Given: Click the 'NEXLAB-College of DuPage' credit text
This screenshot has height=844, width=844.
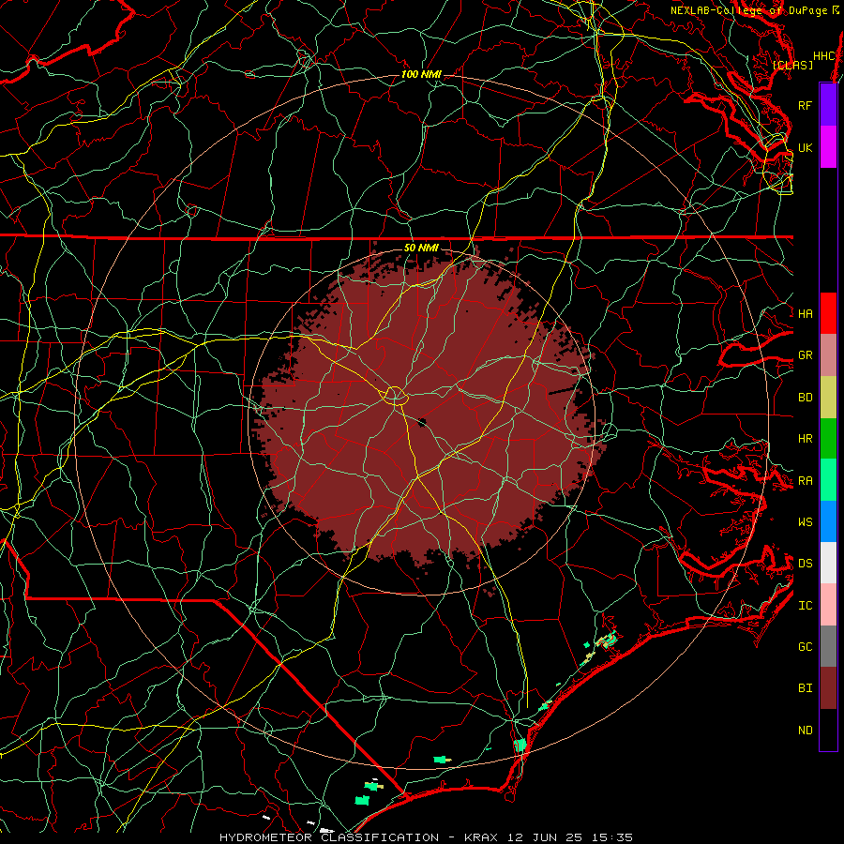Looking at the screenshot, I should [749, 10].
